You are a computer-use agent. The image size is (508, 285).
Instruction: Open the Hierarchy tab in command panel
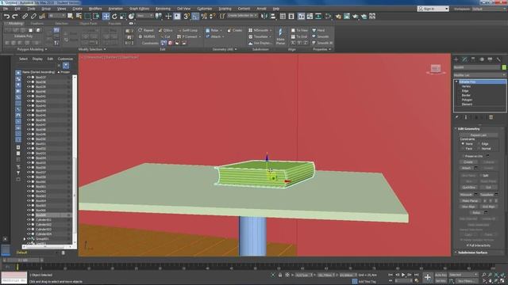(x=473, y=59)
